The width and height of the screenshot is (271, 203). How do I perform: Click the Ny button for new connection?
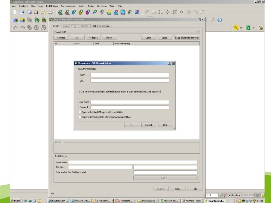point(77,38)
